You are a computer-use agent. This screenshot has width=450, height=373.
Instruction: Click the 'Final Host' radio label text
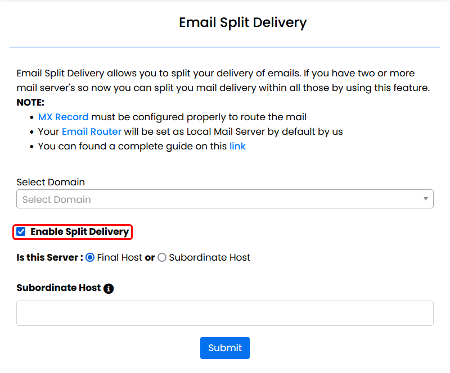point(119,257)
